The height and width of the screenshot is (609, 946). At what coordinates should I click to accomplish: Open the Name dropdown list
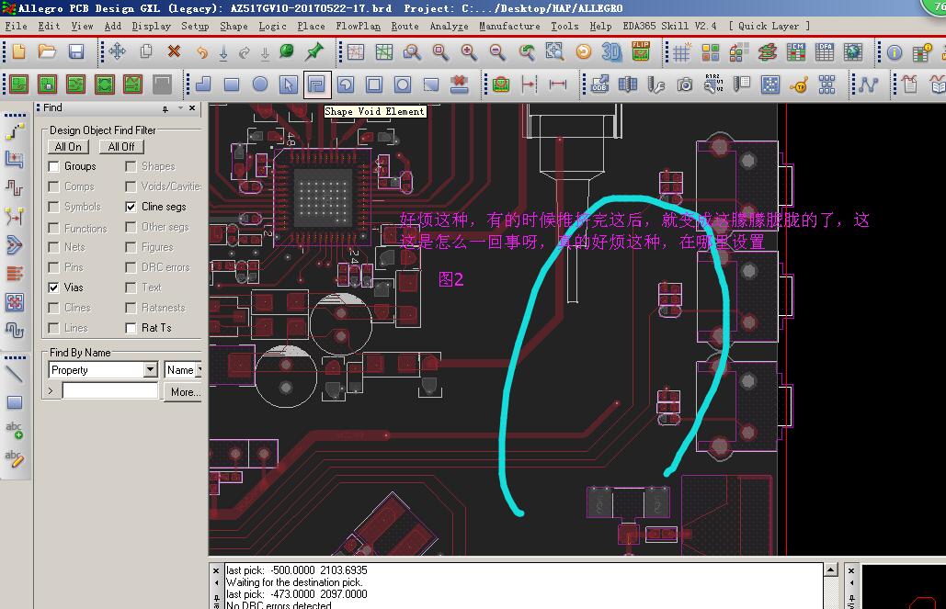pyautogui.click(x=197, y=370)
